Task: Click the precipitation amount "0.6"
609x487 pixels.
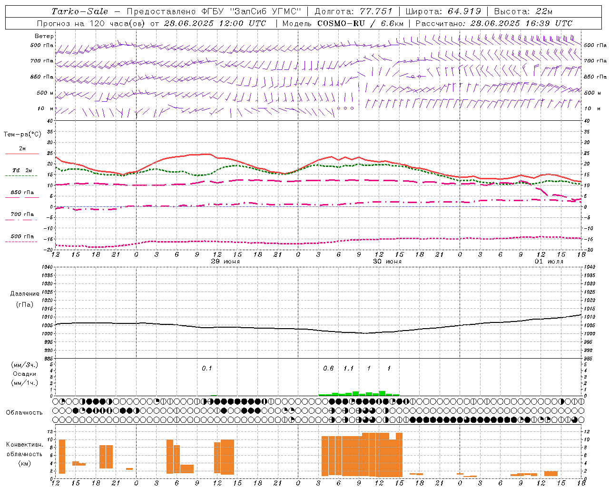Action: 328,368
